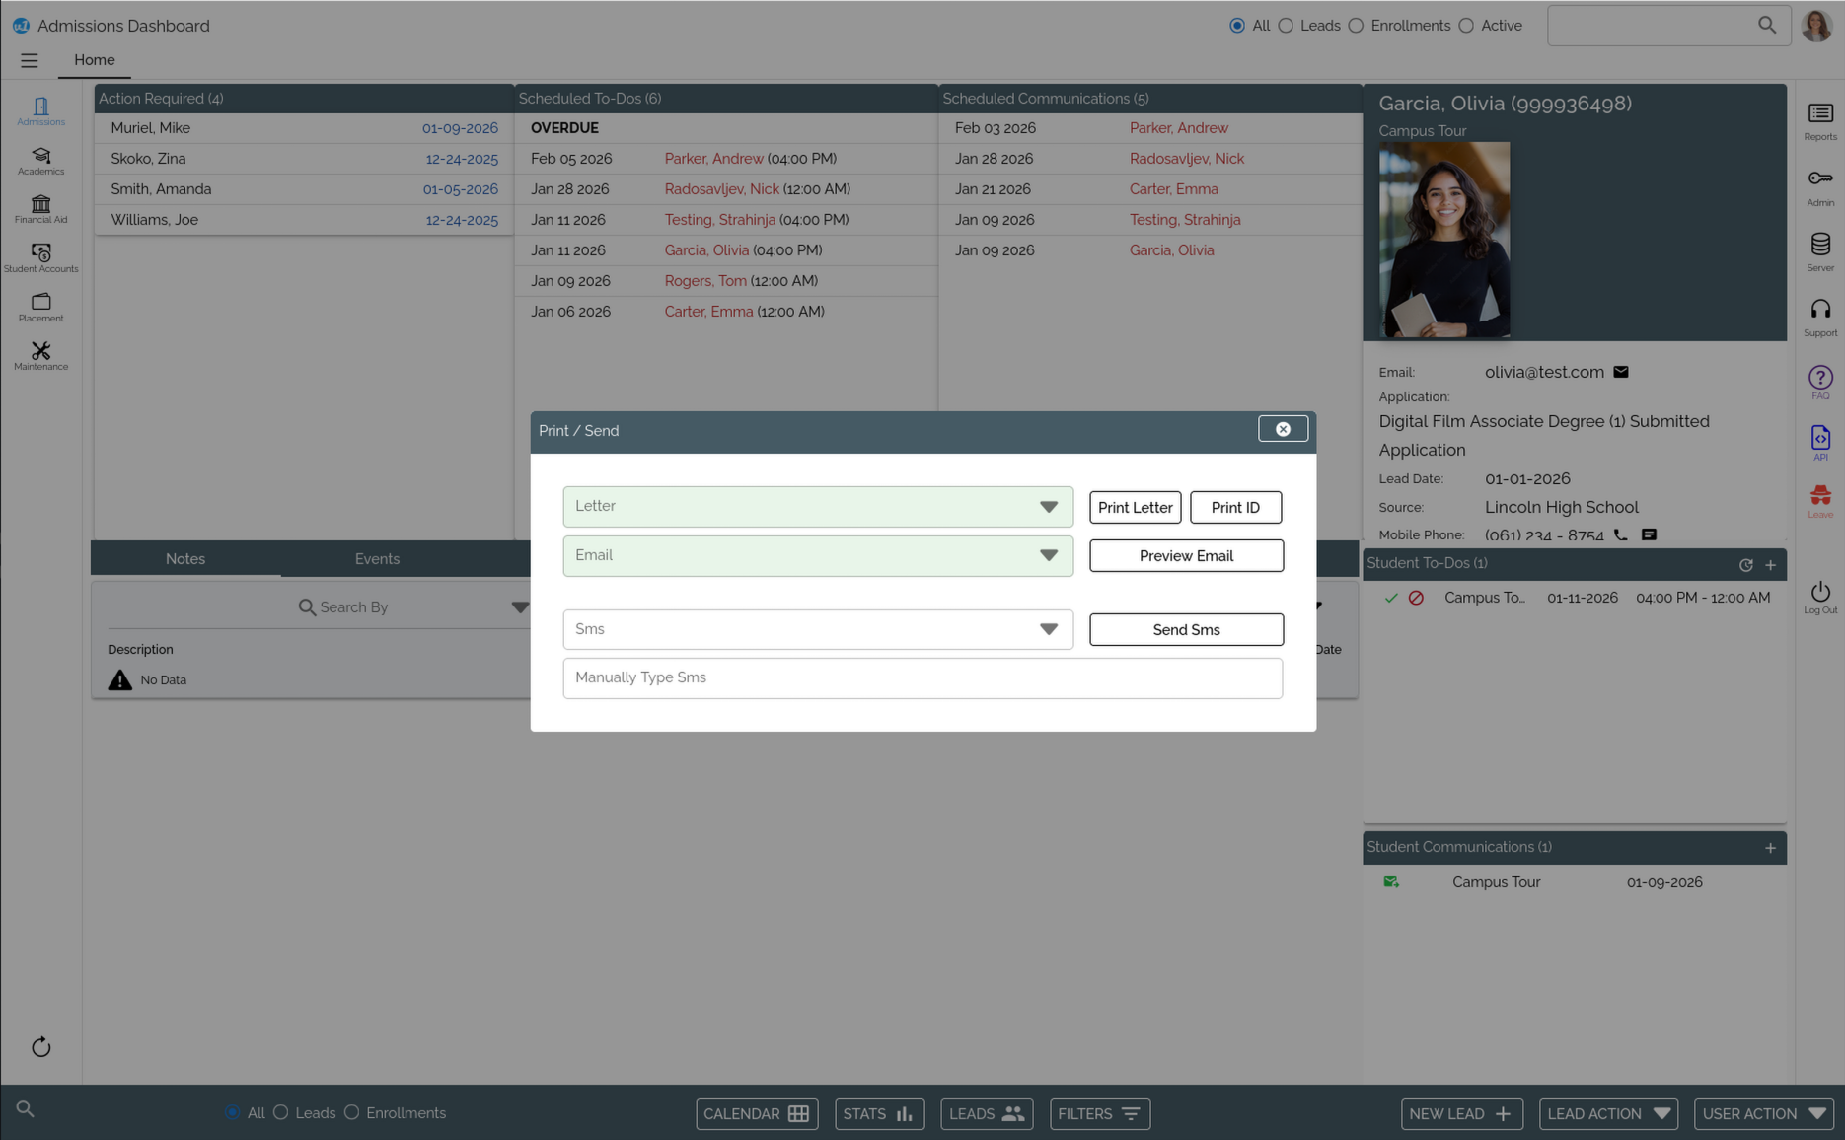Click the Maintenance tools icon

tap(40, 355)
